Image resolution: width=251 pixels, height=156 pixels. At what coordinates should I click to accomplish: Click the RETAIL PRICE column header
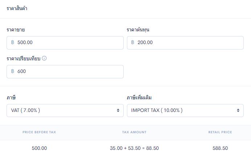click(220, 132)
